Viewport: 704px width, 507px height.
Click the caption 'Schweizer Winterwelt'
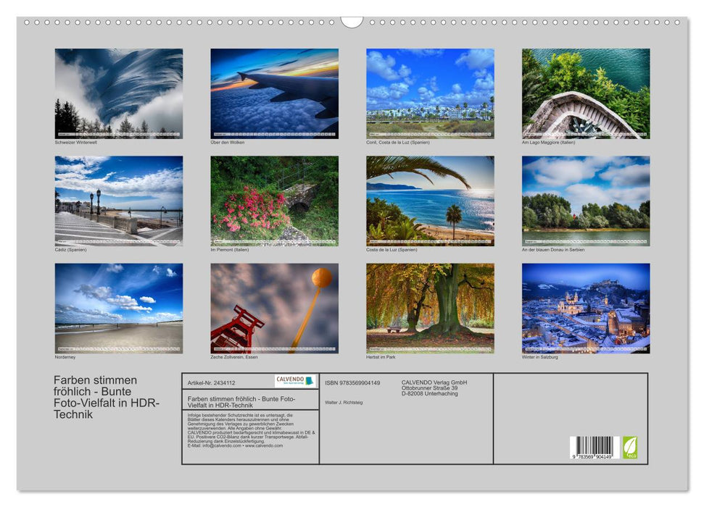point(76,142)
